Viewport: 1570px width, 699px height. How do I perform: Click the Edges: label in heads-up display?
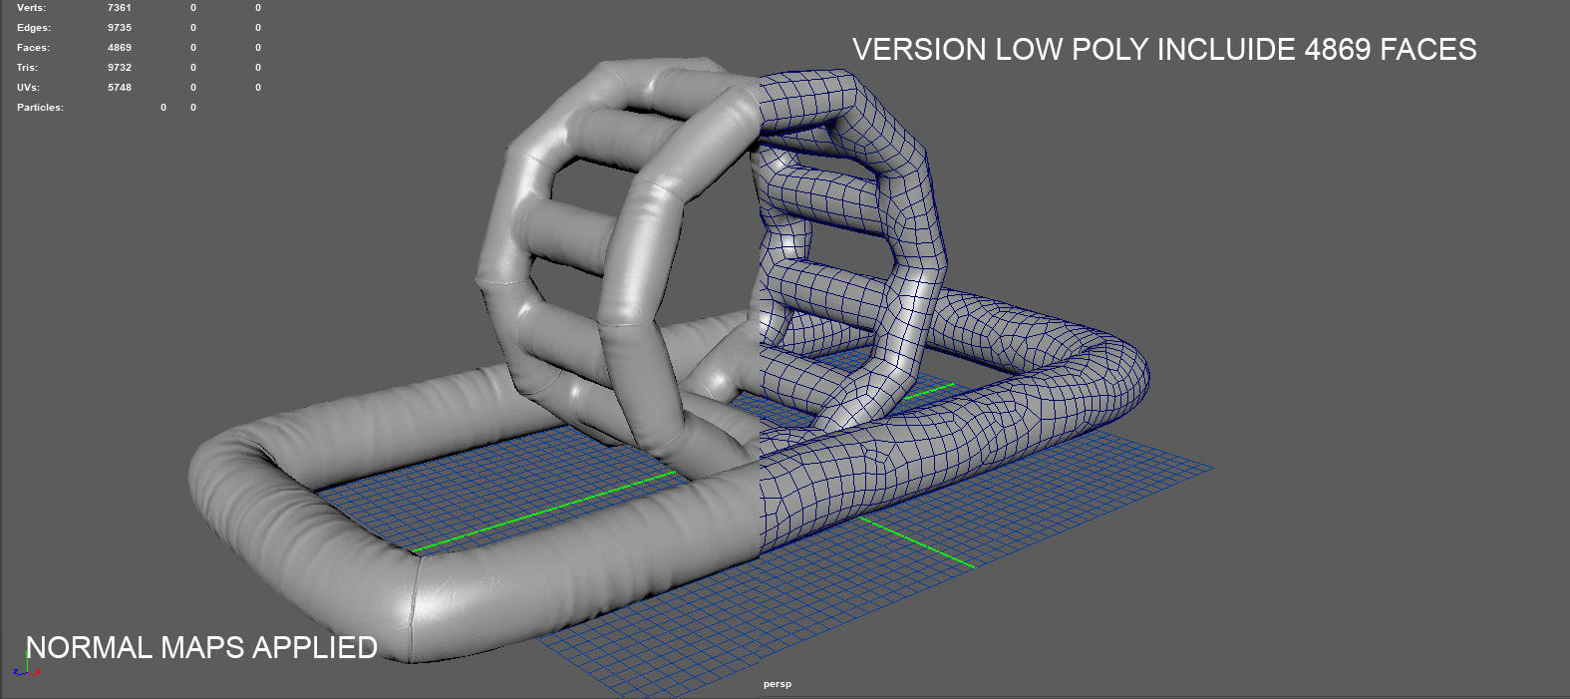(x=34, y=28)
